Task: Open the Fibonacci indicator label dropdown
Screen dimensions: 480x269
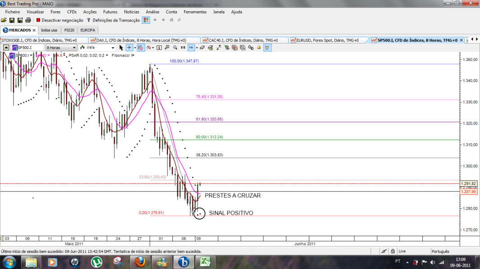Action: point(132,55)
